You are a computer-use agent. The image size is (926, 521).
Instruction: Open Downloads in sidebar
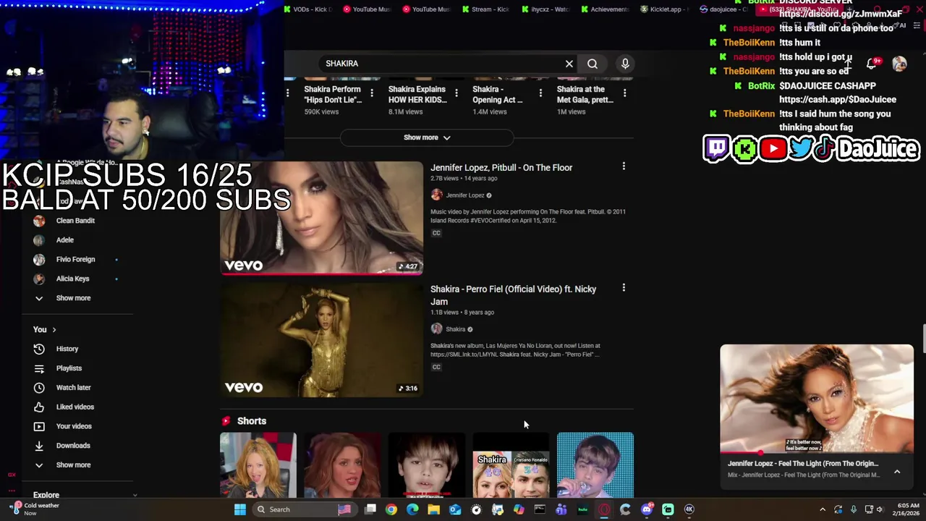(x=73, y=446)
